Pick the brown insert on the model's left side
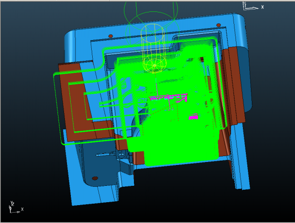This screenshot has height=223, width=295. coord(75,105)
